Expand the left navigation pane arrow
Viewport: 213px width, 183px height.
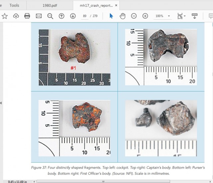point(1,103)
